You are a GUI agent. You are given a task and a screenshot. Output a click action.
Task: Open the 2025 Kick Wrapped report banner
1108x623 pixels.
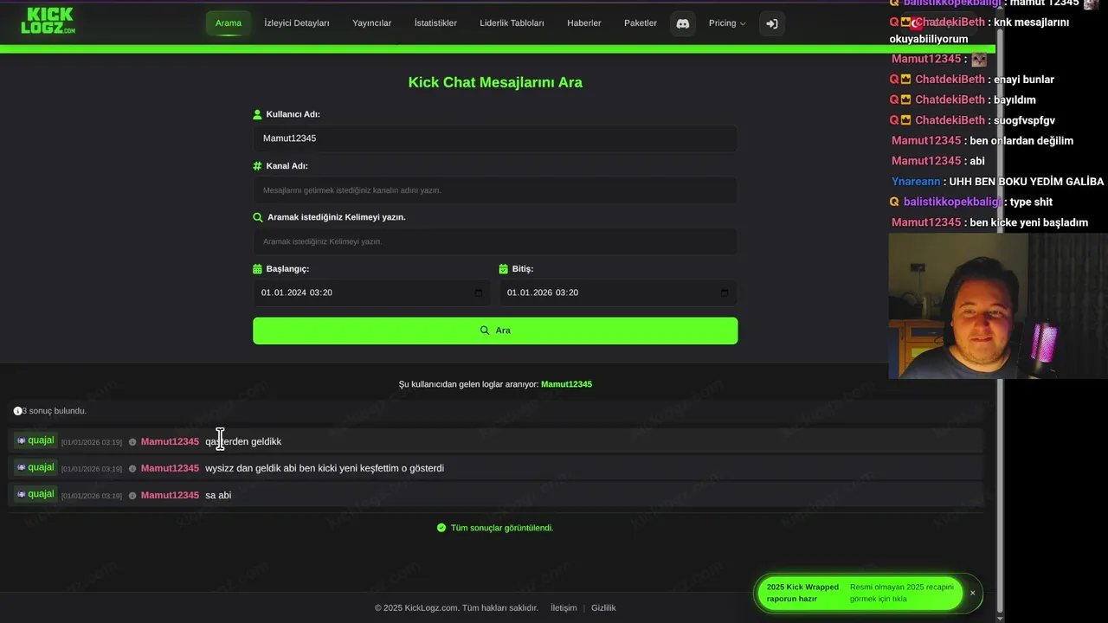point(859,593)
